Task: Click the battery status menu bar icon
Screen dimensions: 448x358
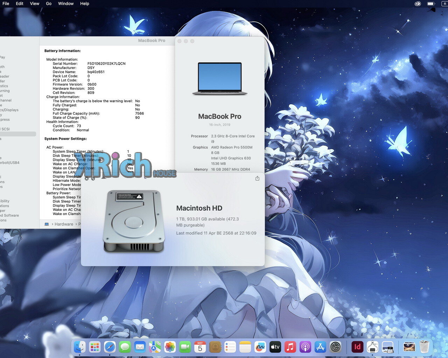Action: tap(431, 3)
